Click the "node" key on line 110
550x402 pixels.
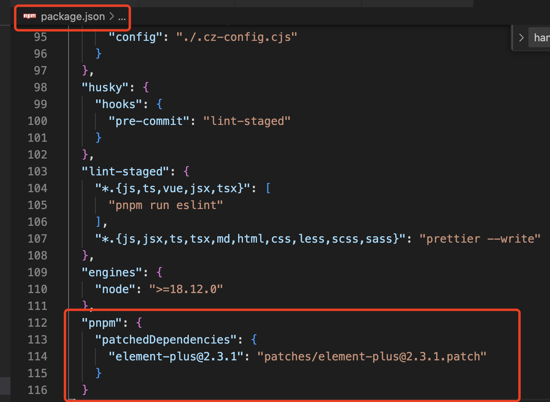pos(115,289)
